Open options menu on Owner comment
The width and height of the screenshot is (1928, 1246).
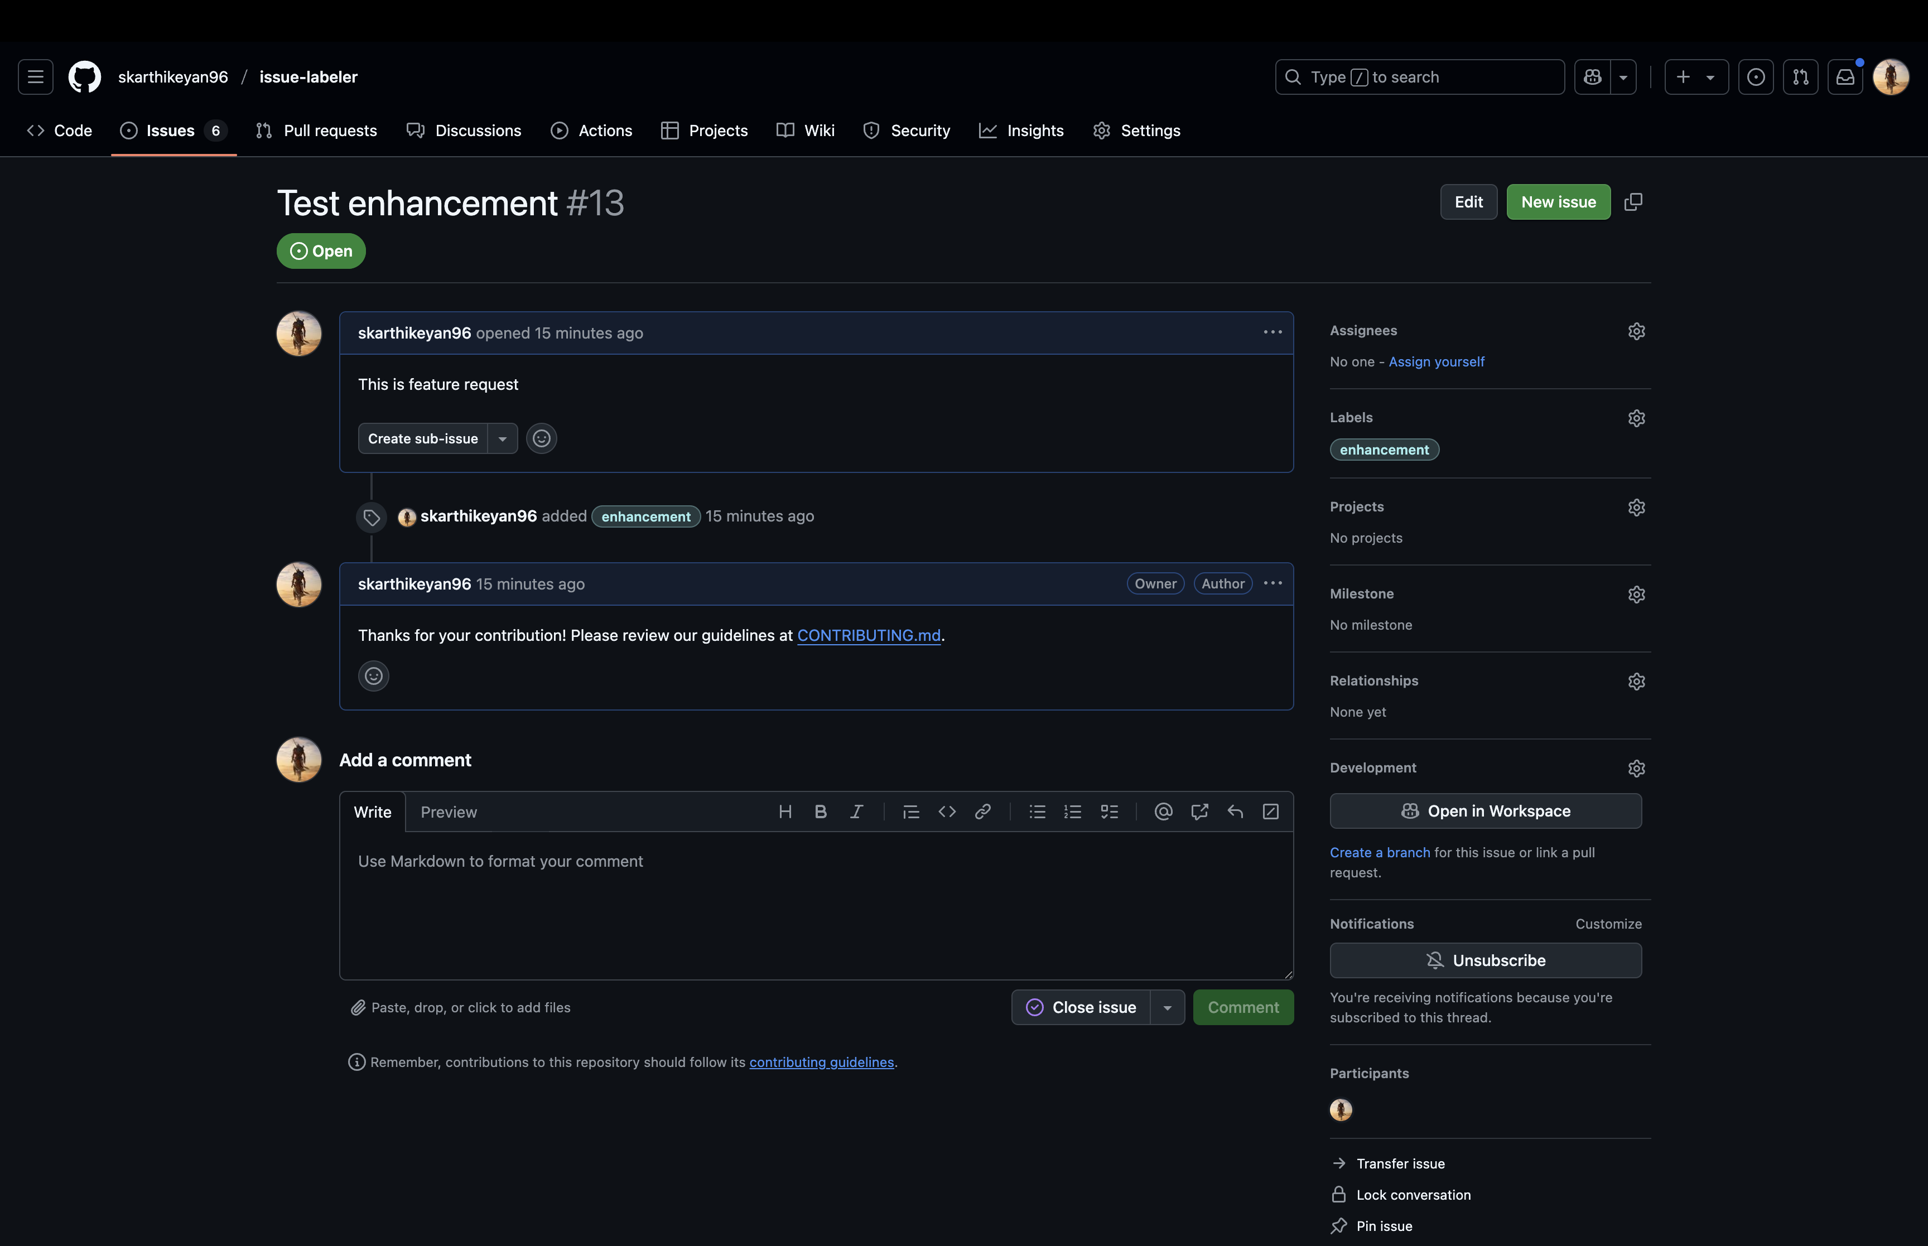[x=1272, y=583]
